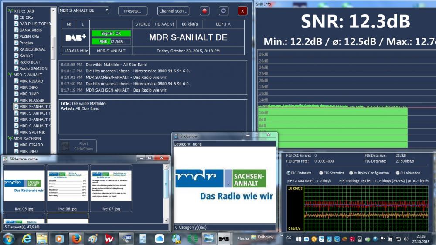Click the SNR 12.3dB level bar

[x=111, y=42]
